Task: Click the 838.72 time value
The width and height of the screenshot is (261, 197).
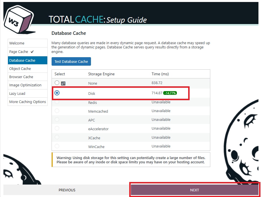Action: [x=157, y=83]
